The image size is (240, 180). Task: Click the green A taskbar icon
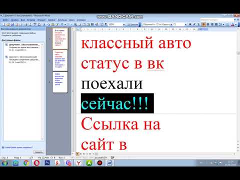[89, 163]
